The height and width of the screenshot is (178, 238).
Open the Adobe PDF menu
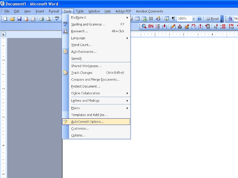click(x=123, y=11)
